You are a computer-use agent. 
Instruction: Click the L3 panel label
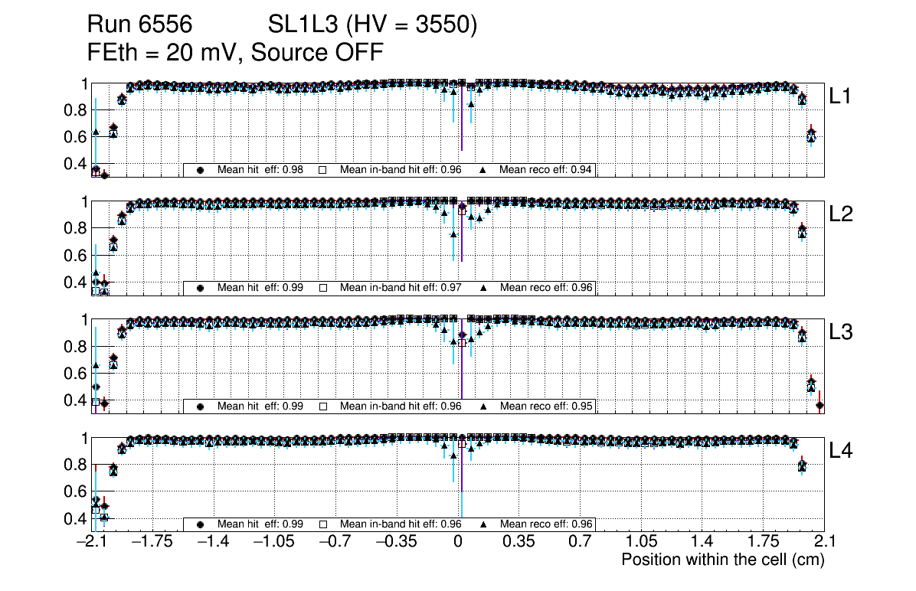tap(840, 332)
